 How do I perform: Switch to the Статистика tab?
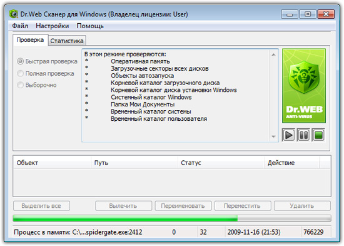click(x=67, y=41)
